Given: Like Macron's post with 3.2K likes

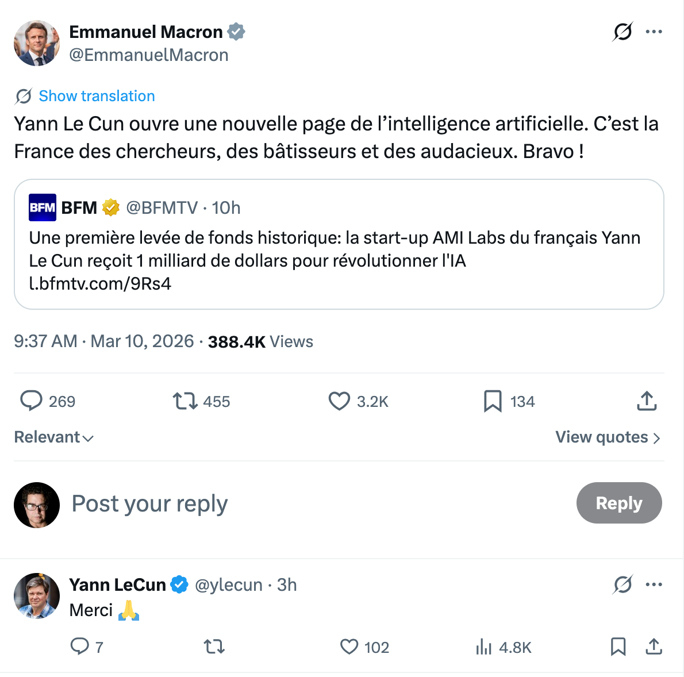Looking at the screenshot, I should coord(339,401).
